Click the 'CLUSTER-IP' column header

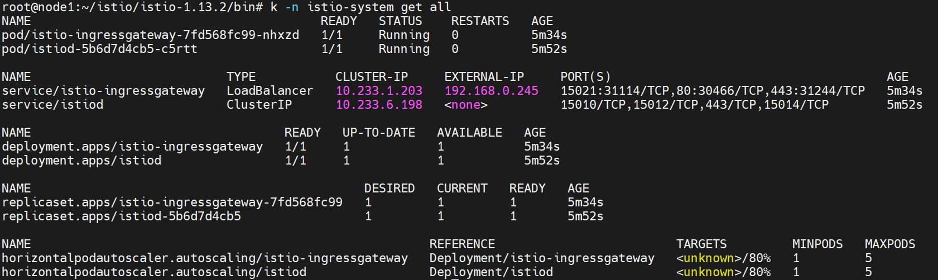pyautogui.click(x=372, y=77)
